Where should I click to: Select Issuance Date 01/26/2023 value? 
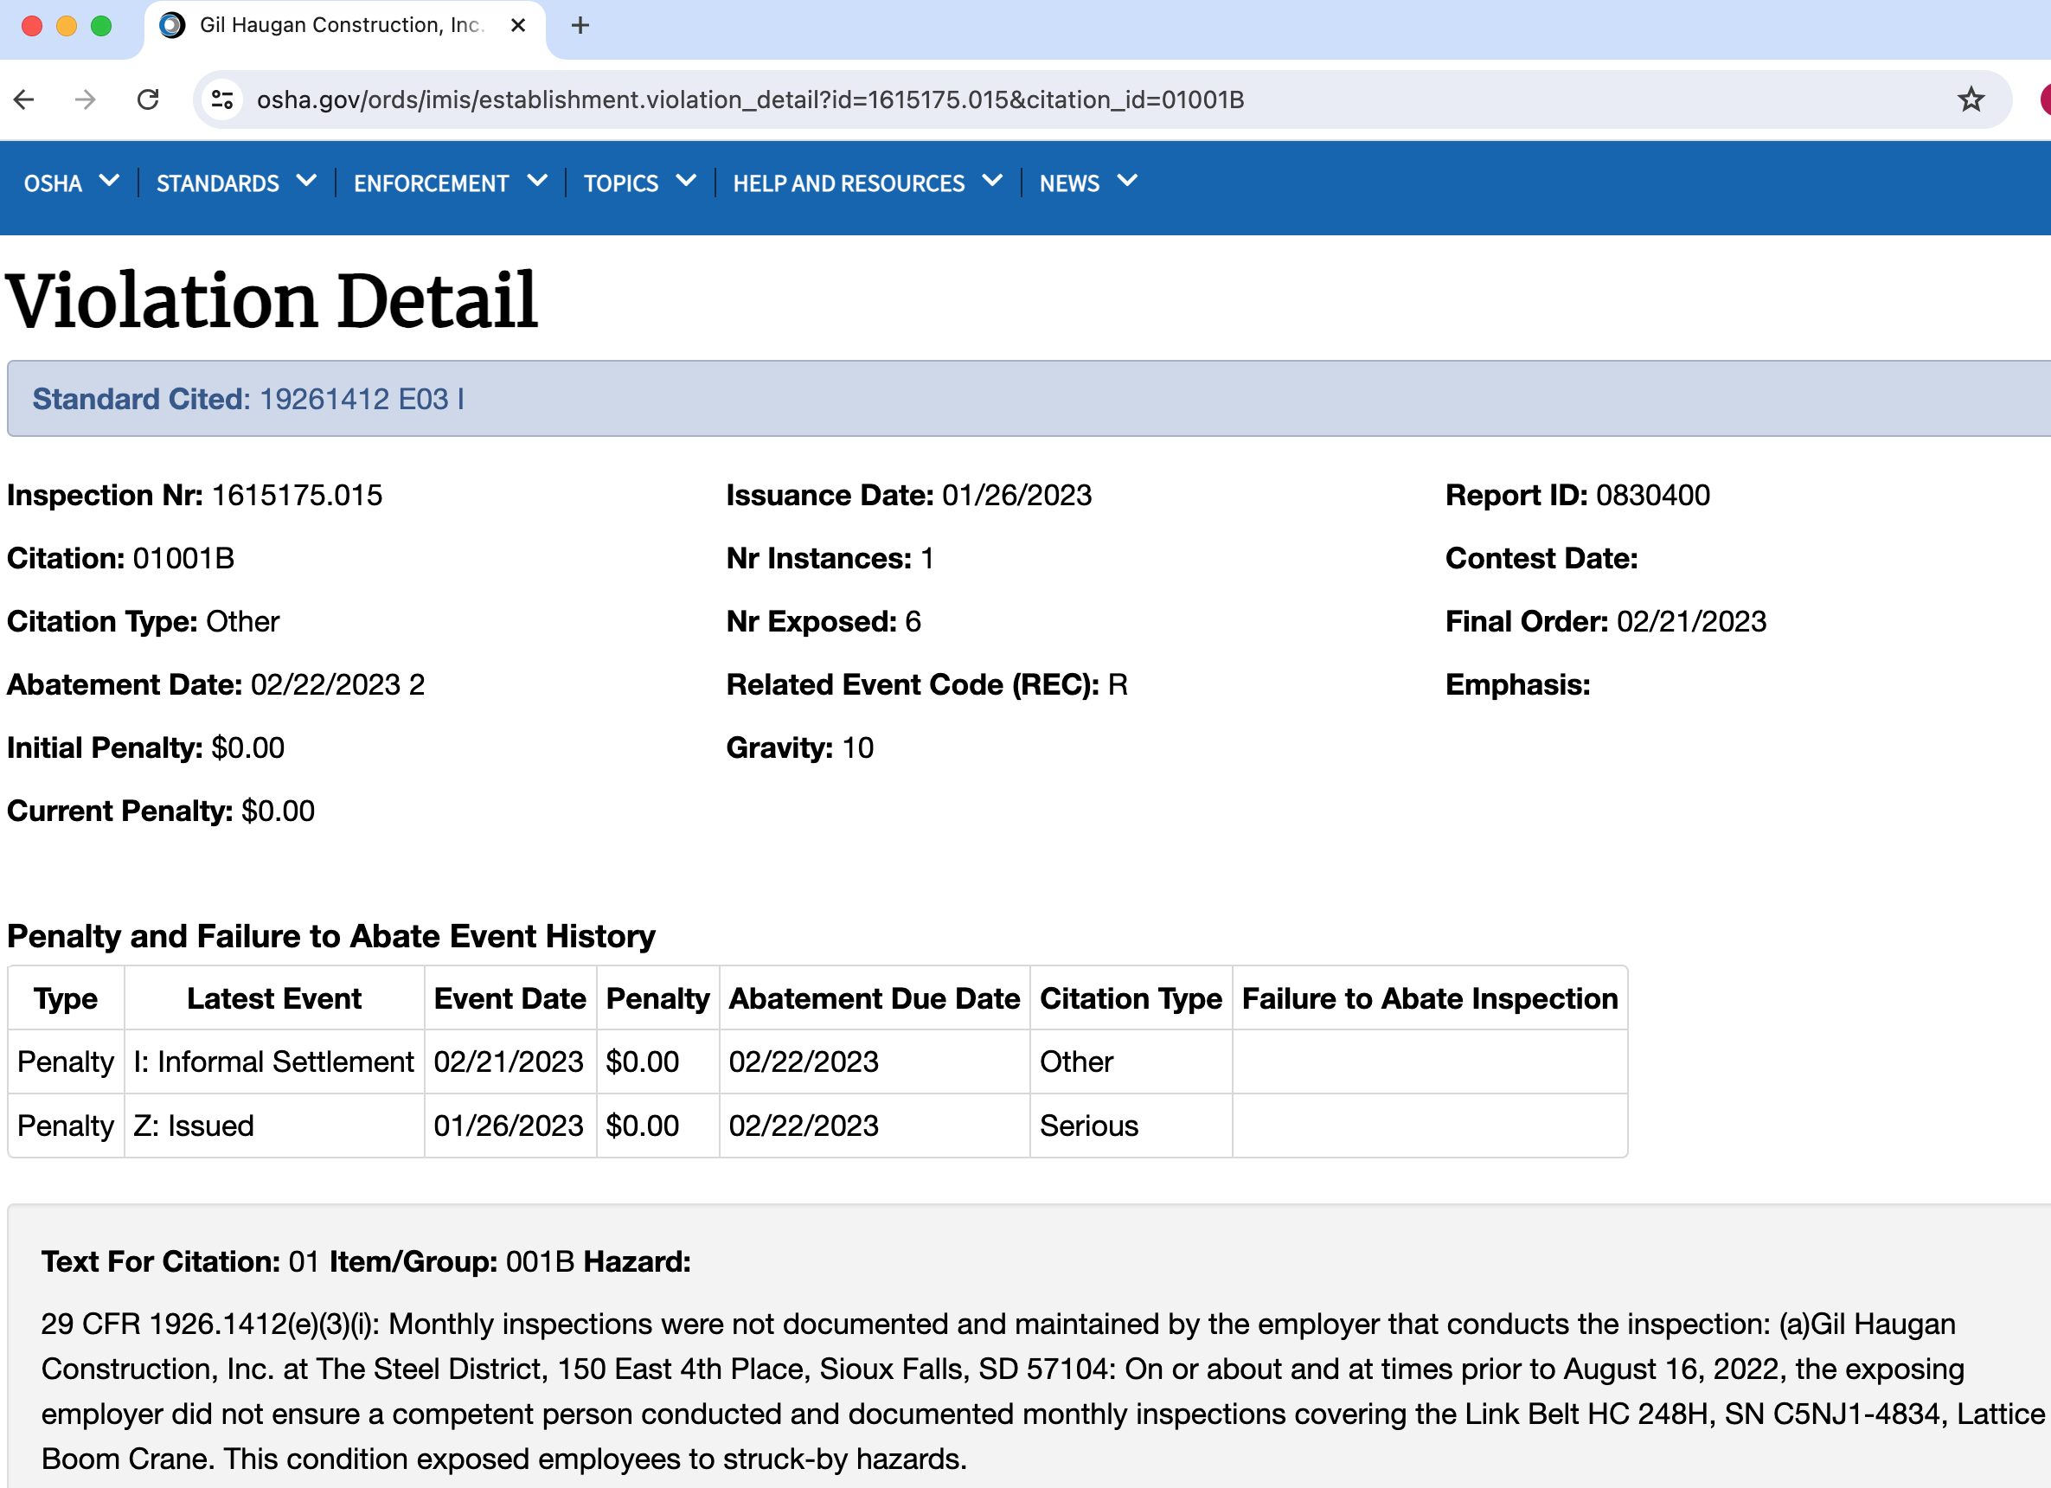(1016, 496)
